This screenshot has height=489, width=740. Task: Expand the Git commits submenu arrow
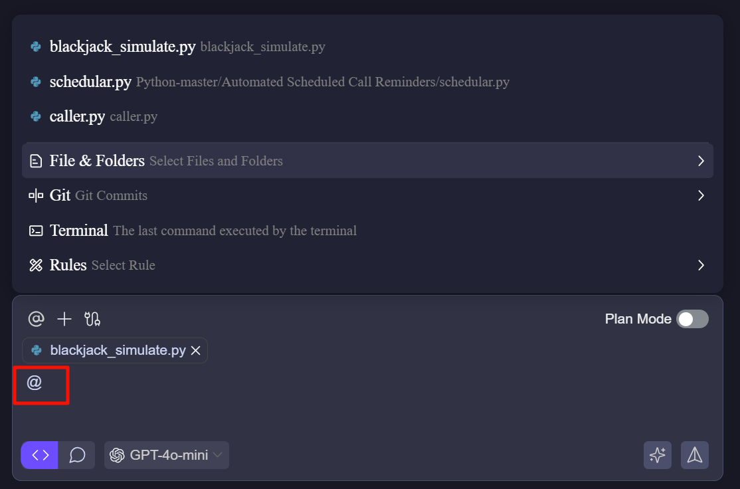pyautogui.click(x=700, y=195)
